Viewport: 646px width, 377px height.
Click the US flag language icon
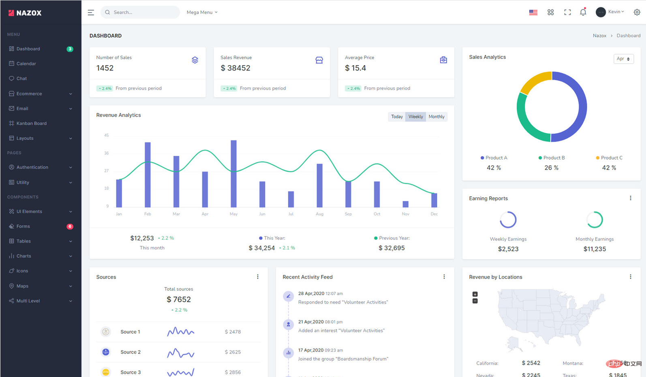(533, 13)
